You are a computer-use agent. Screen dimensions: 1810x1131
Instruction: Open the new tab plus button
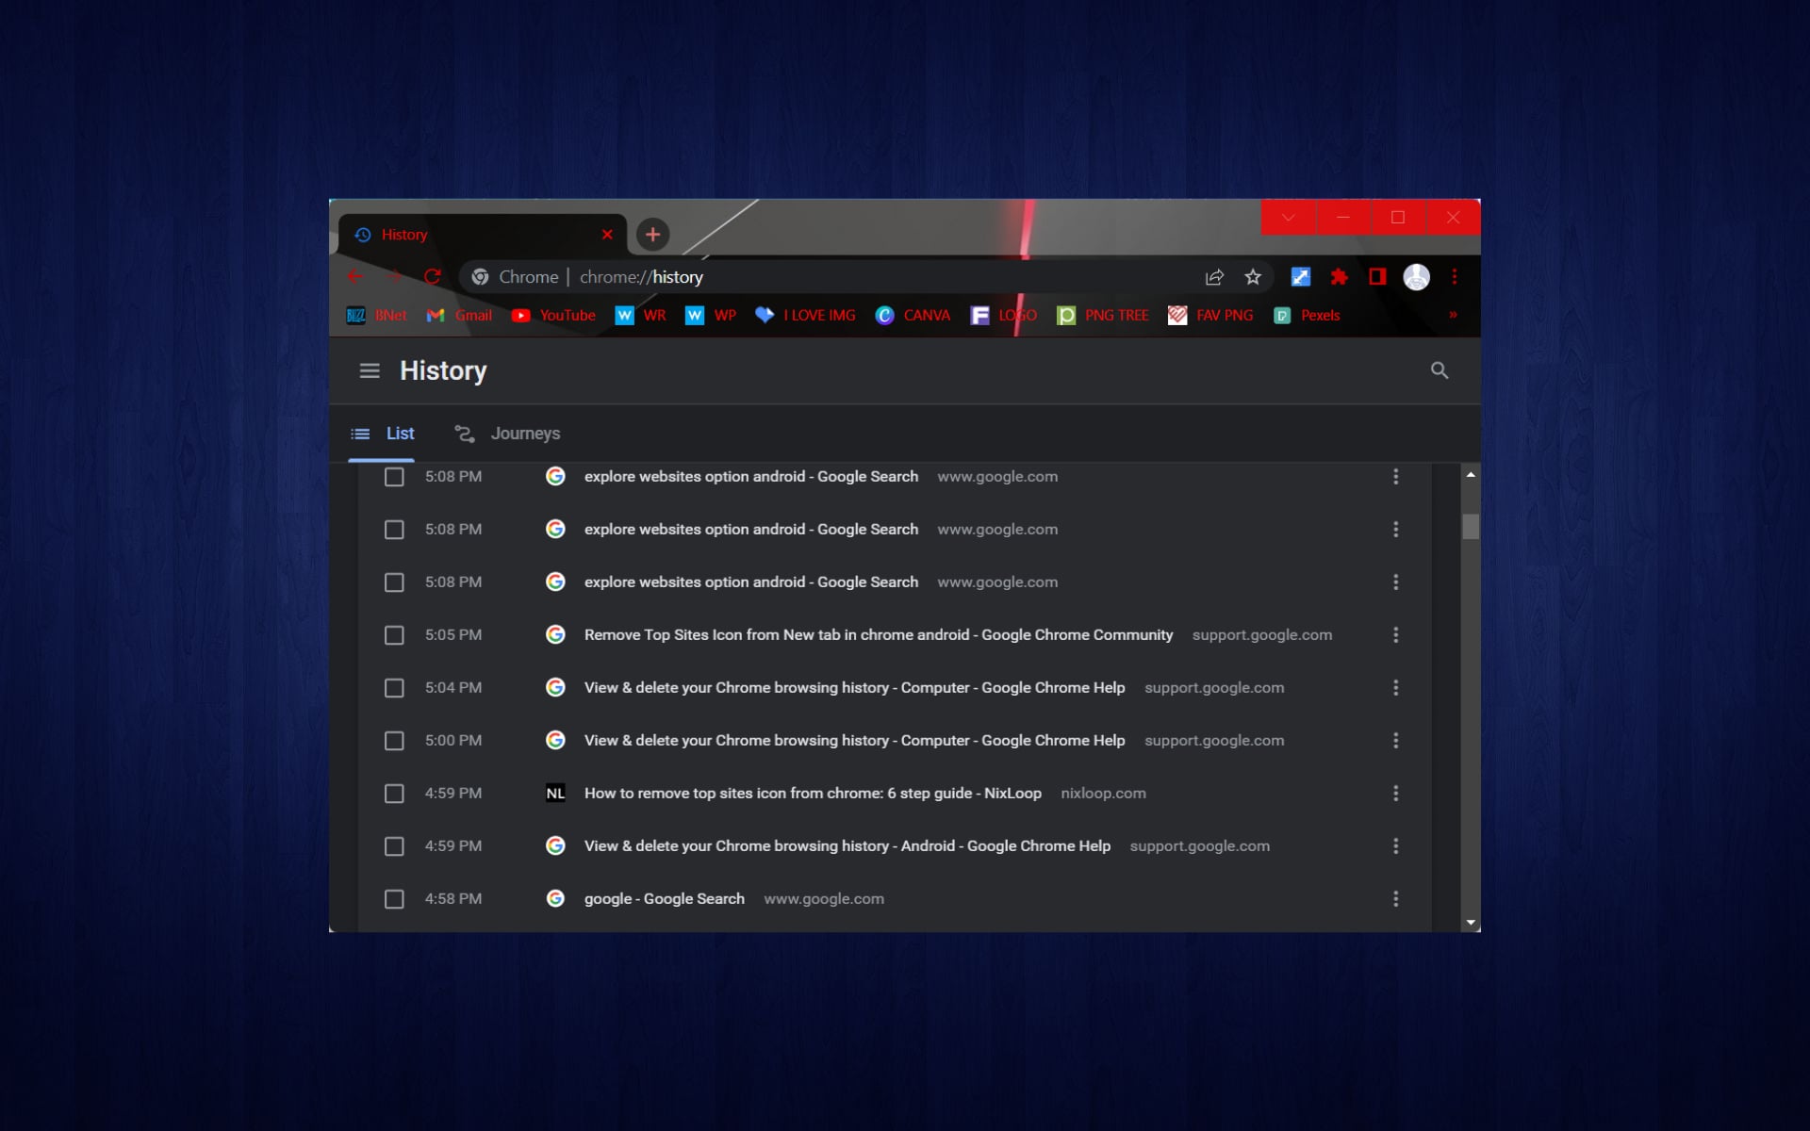[652, 235]
